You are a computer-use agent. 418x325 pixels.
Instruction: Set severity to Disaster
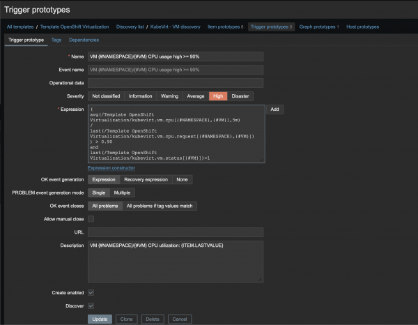click(x=240, y=96)
